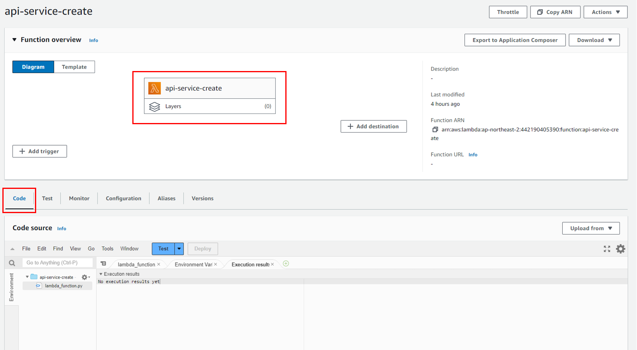Close the lambda_function tab
The width and height of the screenshot is (637, 350).
159,264
